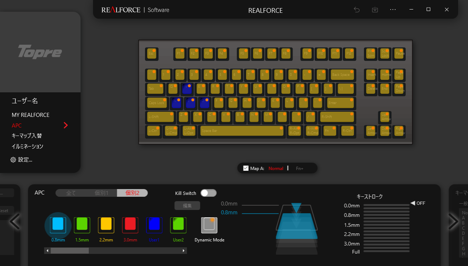Open イルミネーション in the sidebar
Image resolution: width=468 pixels, height=266 pixels.
27,147
